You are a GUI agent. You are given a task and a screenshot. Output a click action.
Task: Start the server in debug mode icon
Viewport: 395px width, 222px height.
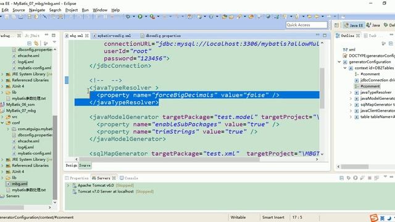click(349, 178)
